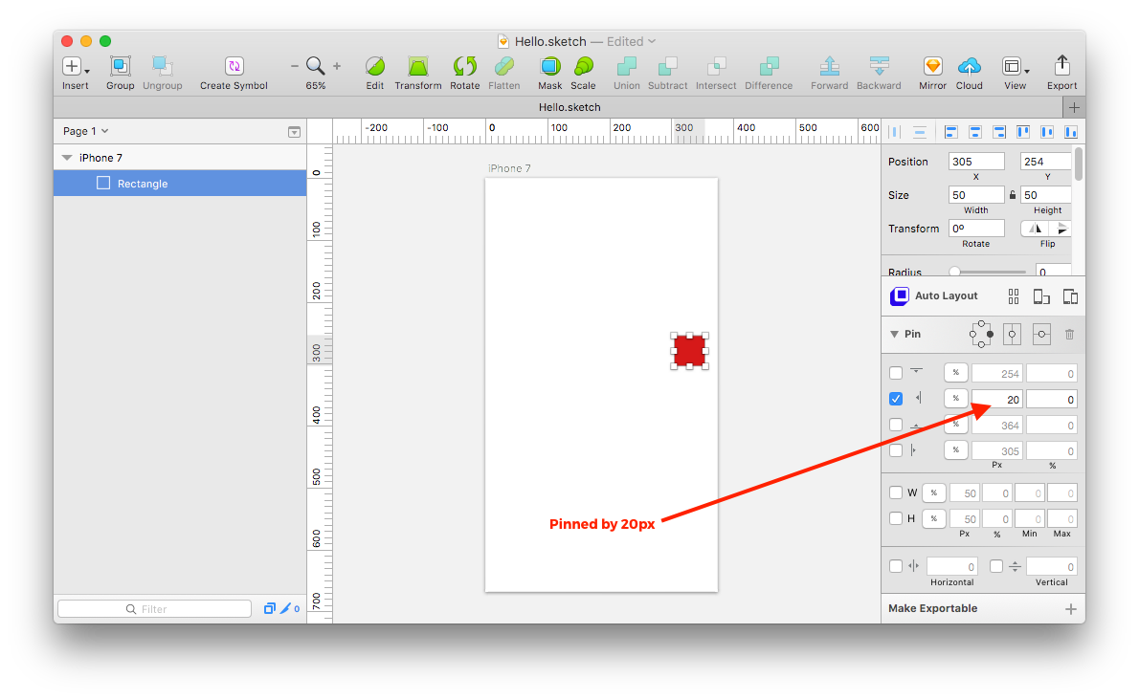Click the pin center vertically icon
The image size is (1139, 700).
tap(1041, 335)
